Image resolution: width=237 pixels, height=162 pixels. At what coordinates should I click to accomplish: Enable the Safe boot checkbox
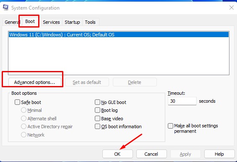pyautogui.click(x=17, y=102)
